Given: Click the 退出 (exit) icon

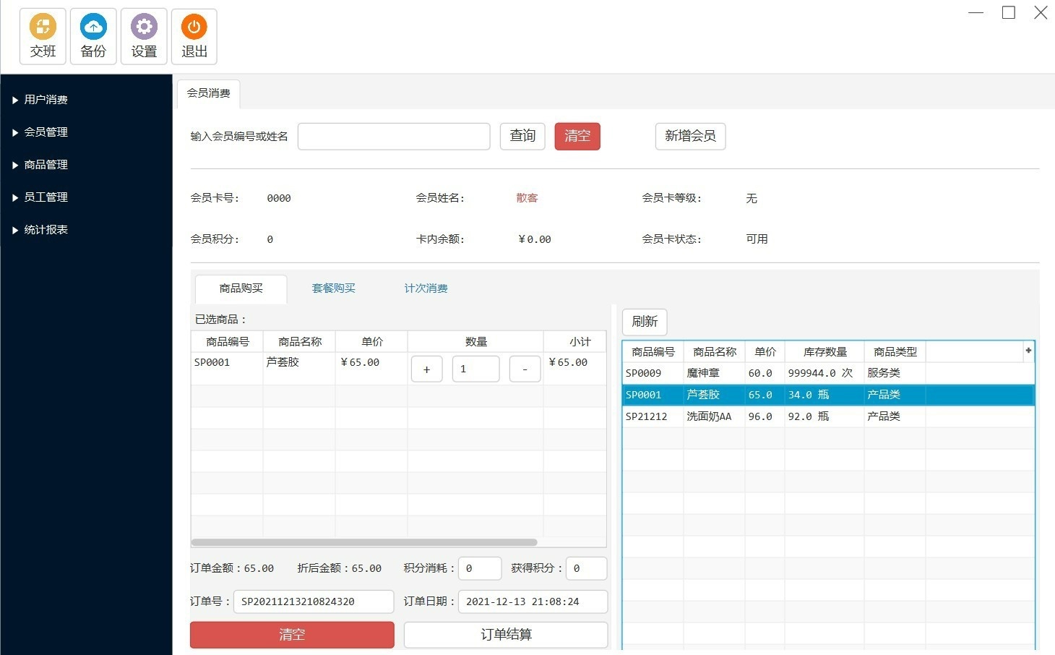Looking at the screenshot, I should click(x=194, y=35).
